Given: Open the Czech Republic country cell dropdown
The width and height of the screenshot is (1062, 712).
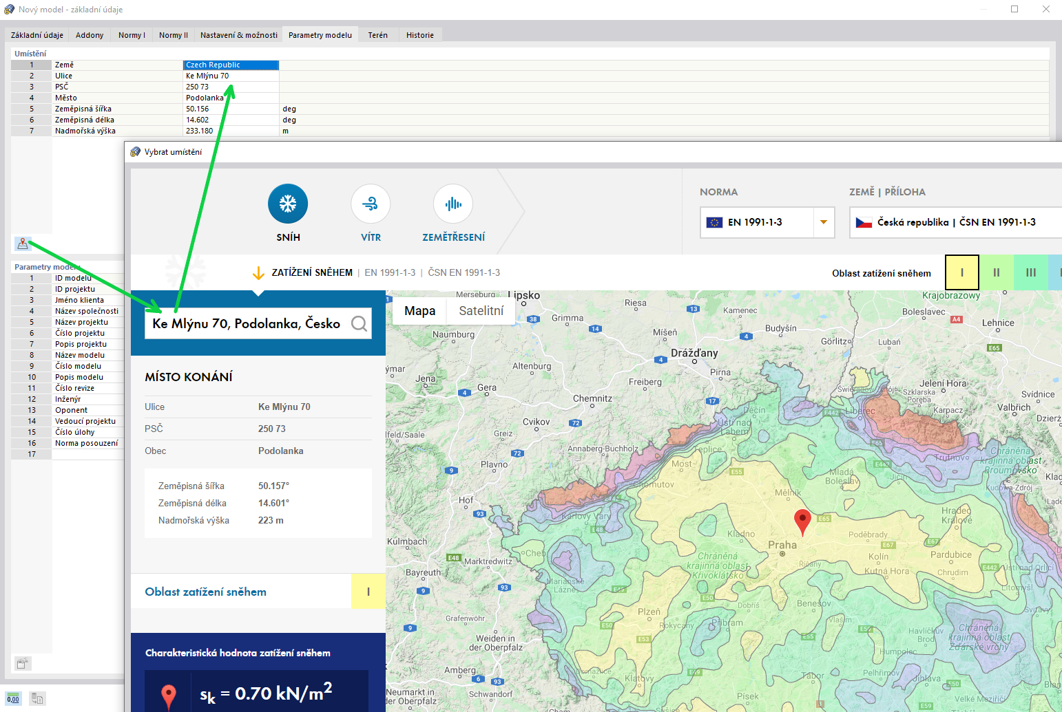Looking at the screenshot, I should [x=231, y=65].
